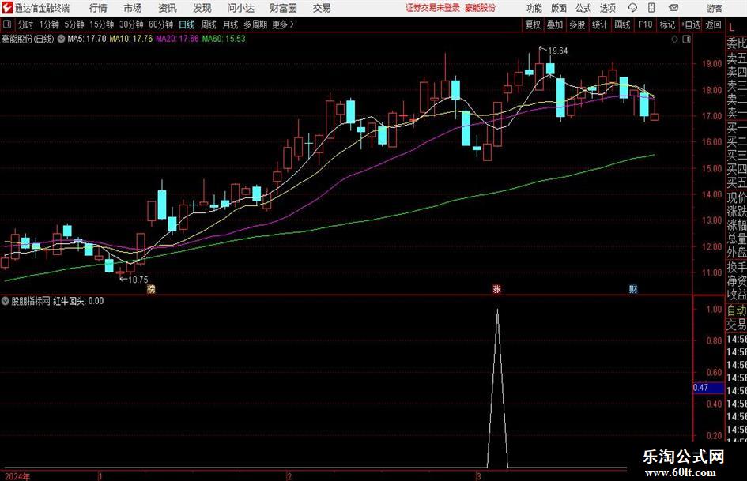Click the 榜 marker below the chart
Image resolution: width=747 pixels, height=481 pixels.
[x=152, y=289]
